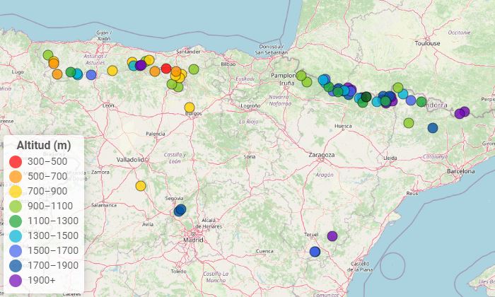Viewport: 495px width, 297px height.
Task: Select the cyan 1300–1500 legend swatch
Action: (x=16, y=235)
